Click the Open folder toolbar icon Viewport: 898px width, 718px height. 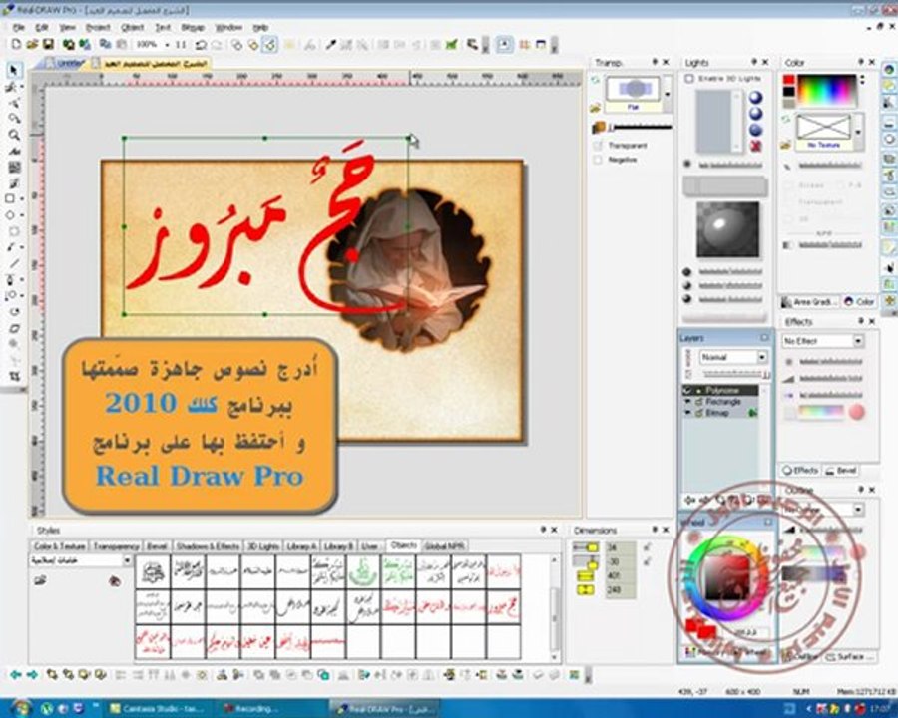click(x=32, y=44)
